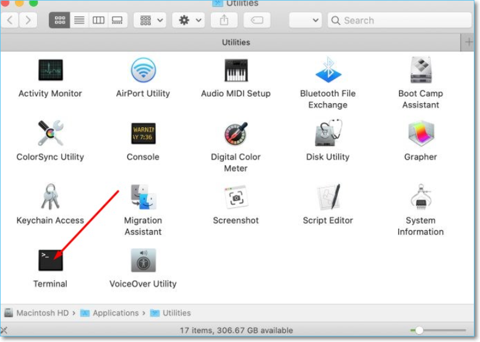Open the Terminal application icon
Screen dimensions: 480x342
(x=50, y=261)
